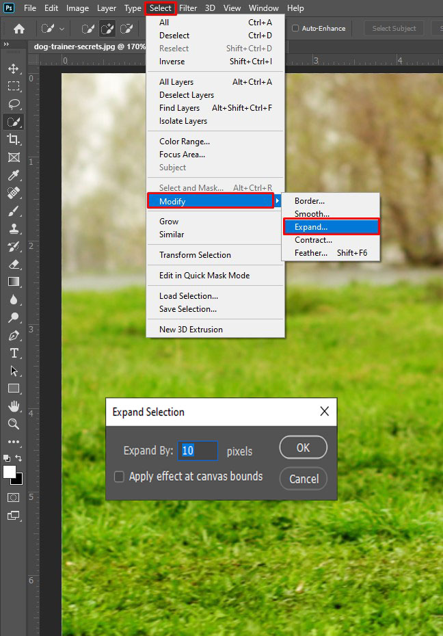This screenshot has height=636, width=443.
Task: Select the Eyedropper tool
Action: coord(14,175)
